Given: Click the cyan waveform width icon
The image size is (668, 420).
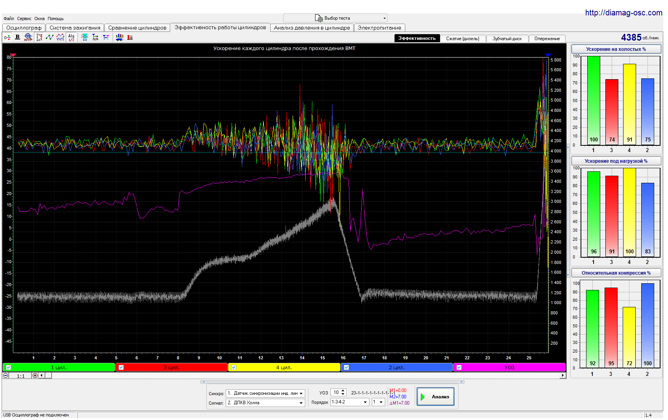Looking at the screenshot, I should point(84,37).
